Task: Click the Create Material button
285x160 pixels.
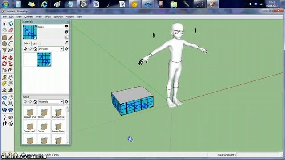Action: click(x=66, y=32)
